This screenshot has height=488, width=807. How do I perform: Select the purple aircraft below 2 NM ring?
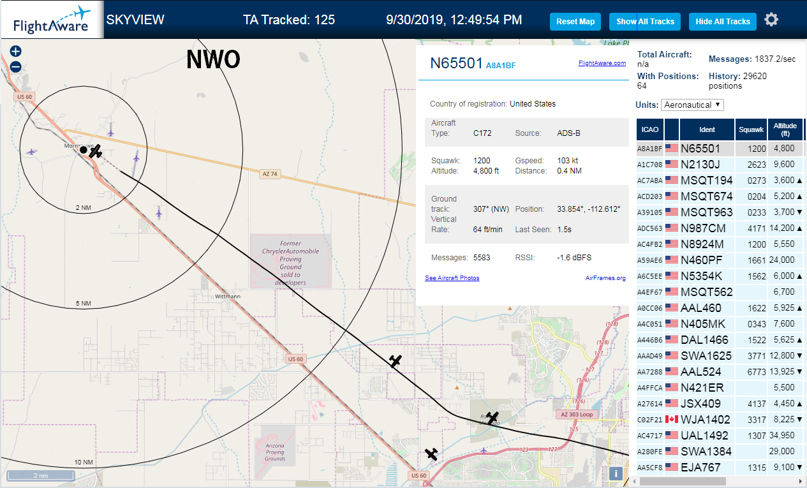click(159, 212)
